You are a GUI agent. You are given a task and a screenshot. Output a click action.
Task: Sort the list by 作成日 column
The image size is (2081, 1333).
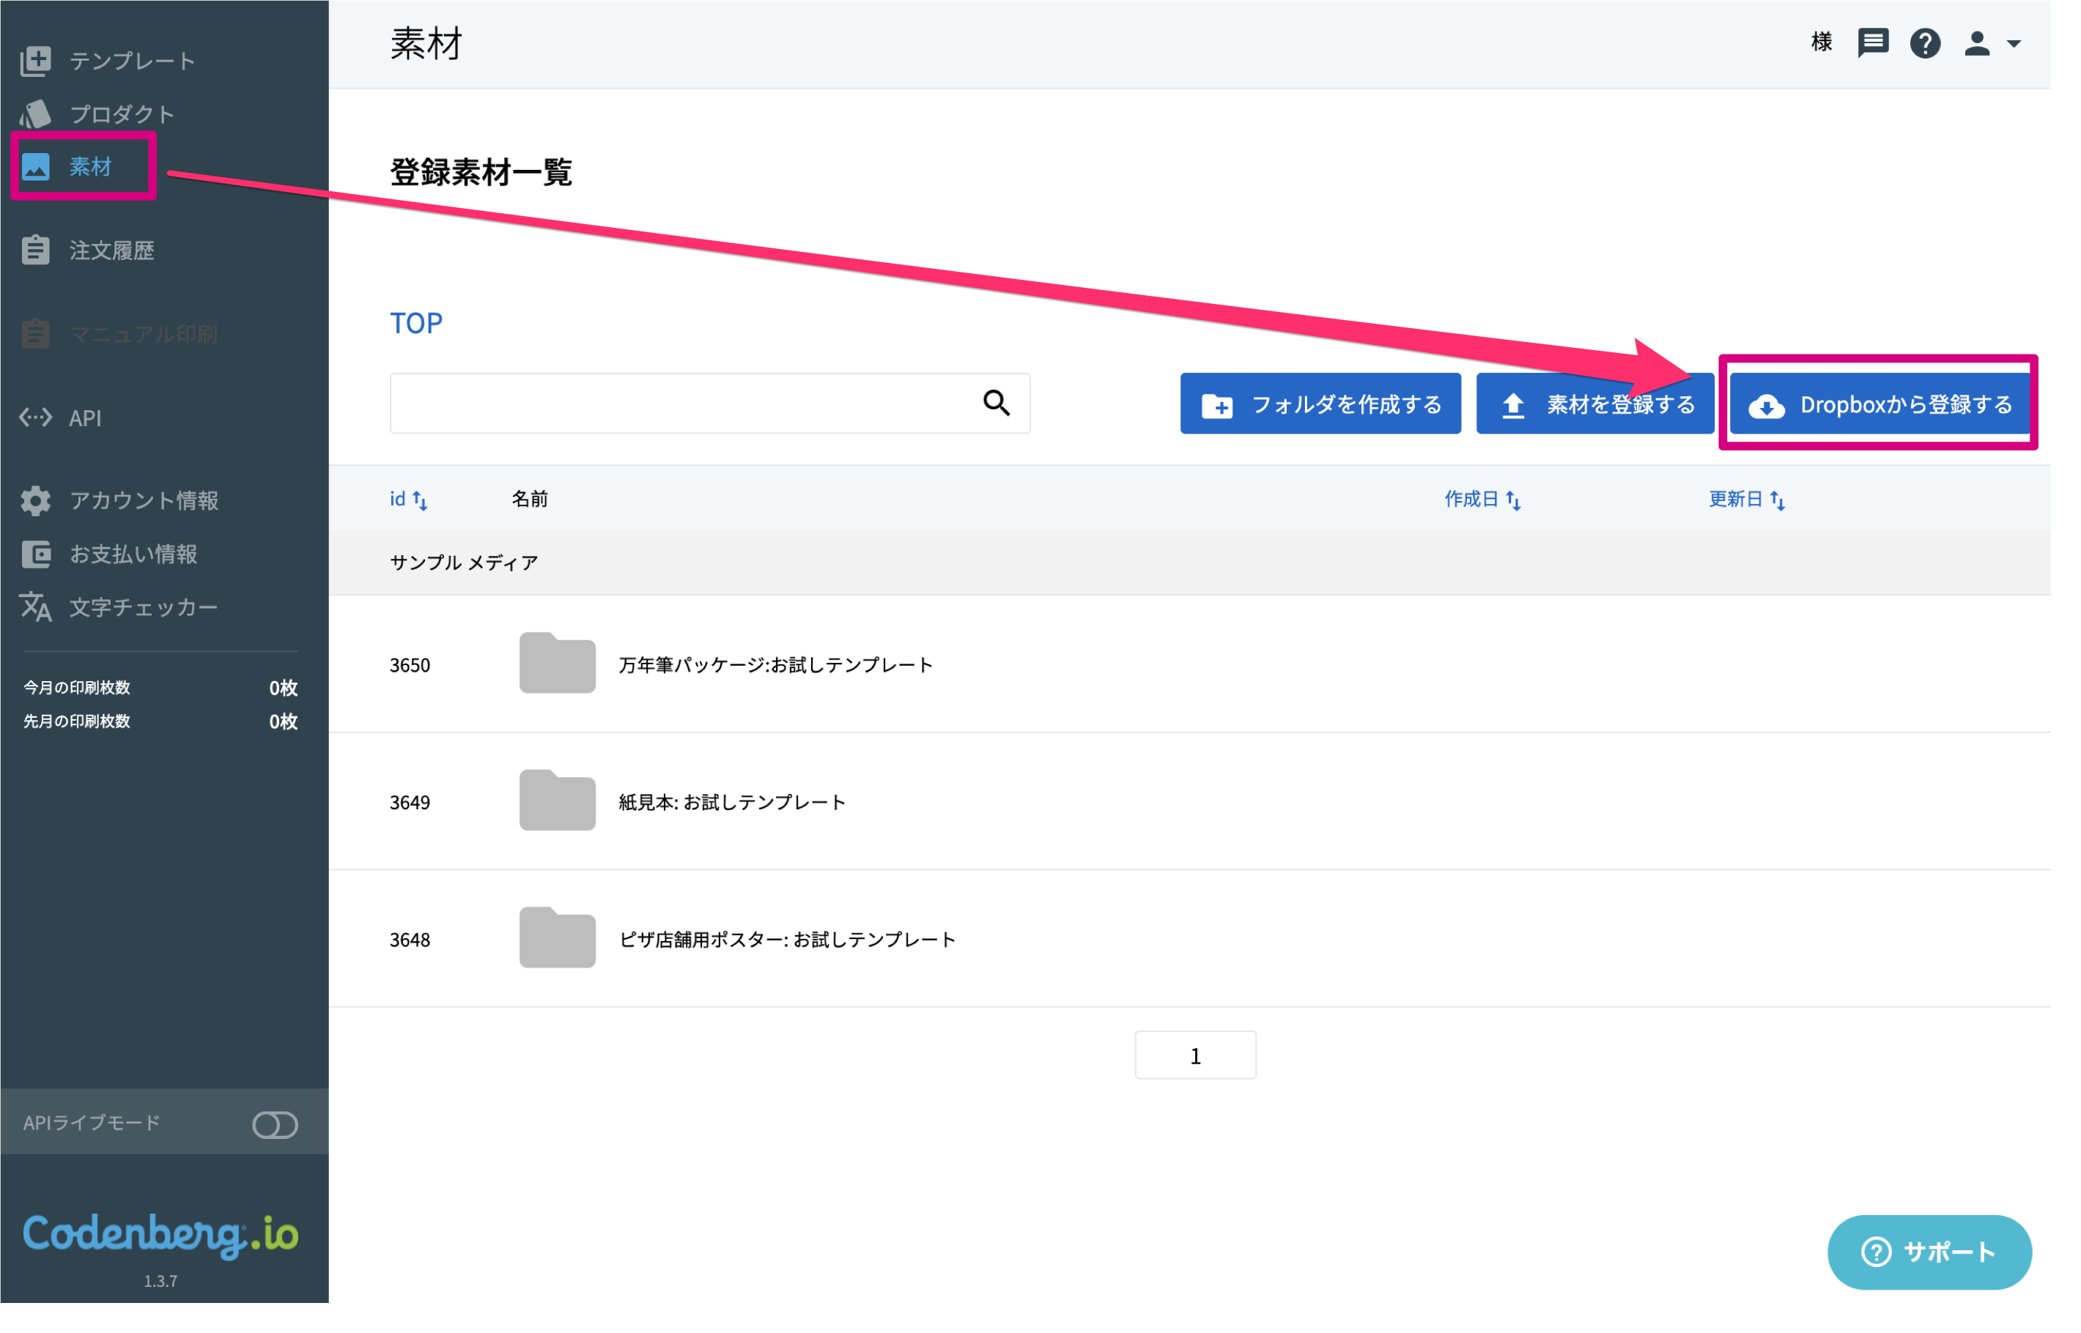pos(1482,500)
